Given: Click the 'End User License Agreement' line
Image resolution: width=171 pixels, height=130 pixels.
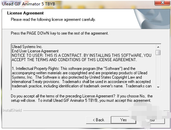Looking at the screenshot, I should (35, 51).
